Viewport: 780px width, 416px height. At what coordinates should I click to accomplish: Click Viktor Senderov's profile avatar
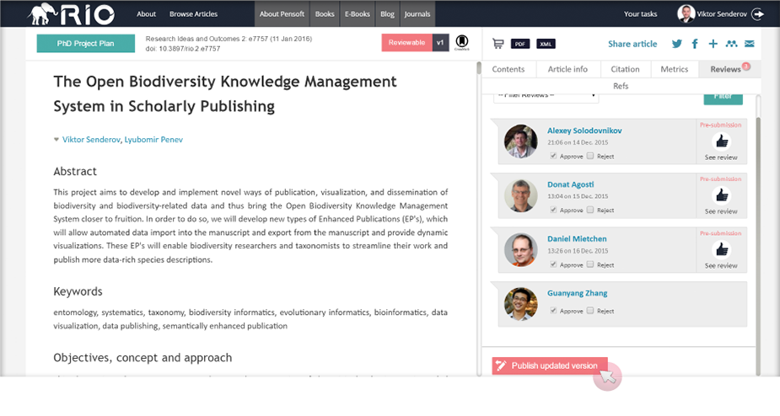(x=686, y=14)
